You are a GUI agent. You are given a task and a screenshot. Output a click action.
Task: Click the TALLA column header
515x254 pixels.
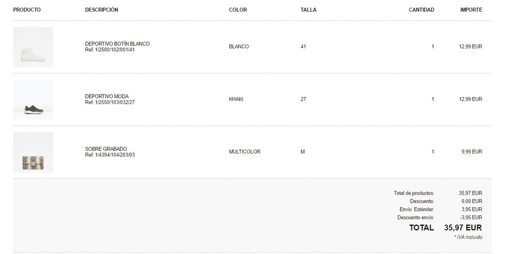tap(308, 10)
